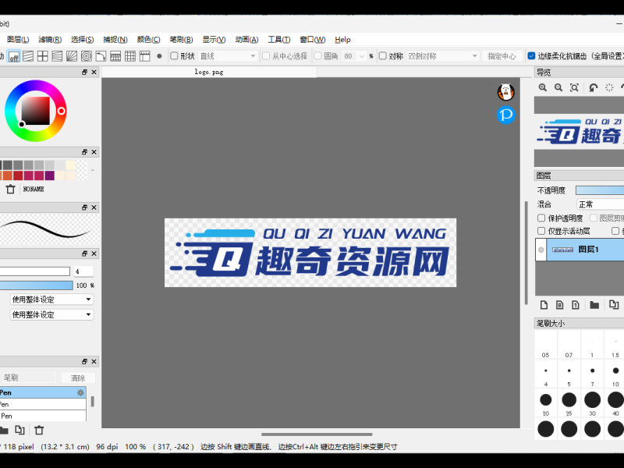The image size is (624, 468).
Task: Open the 双侧对称 symmetry dropdown
Action: [442, 56]
